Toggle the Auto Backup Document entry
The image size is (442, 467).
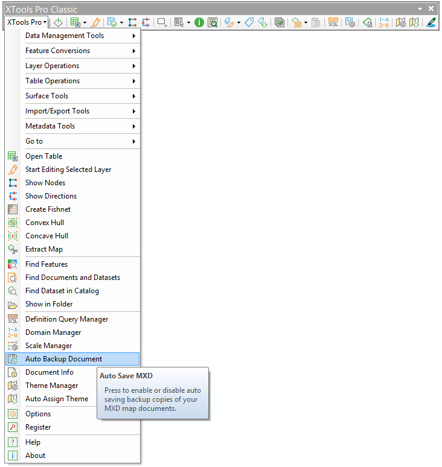pos(72,359)
